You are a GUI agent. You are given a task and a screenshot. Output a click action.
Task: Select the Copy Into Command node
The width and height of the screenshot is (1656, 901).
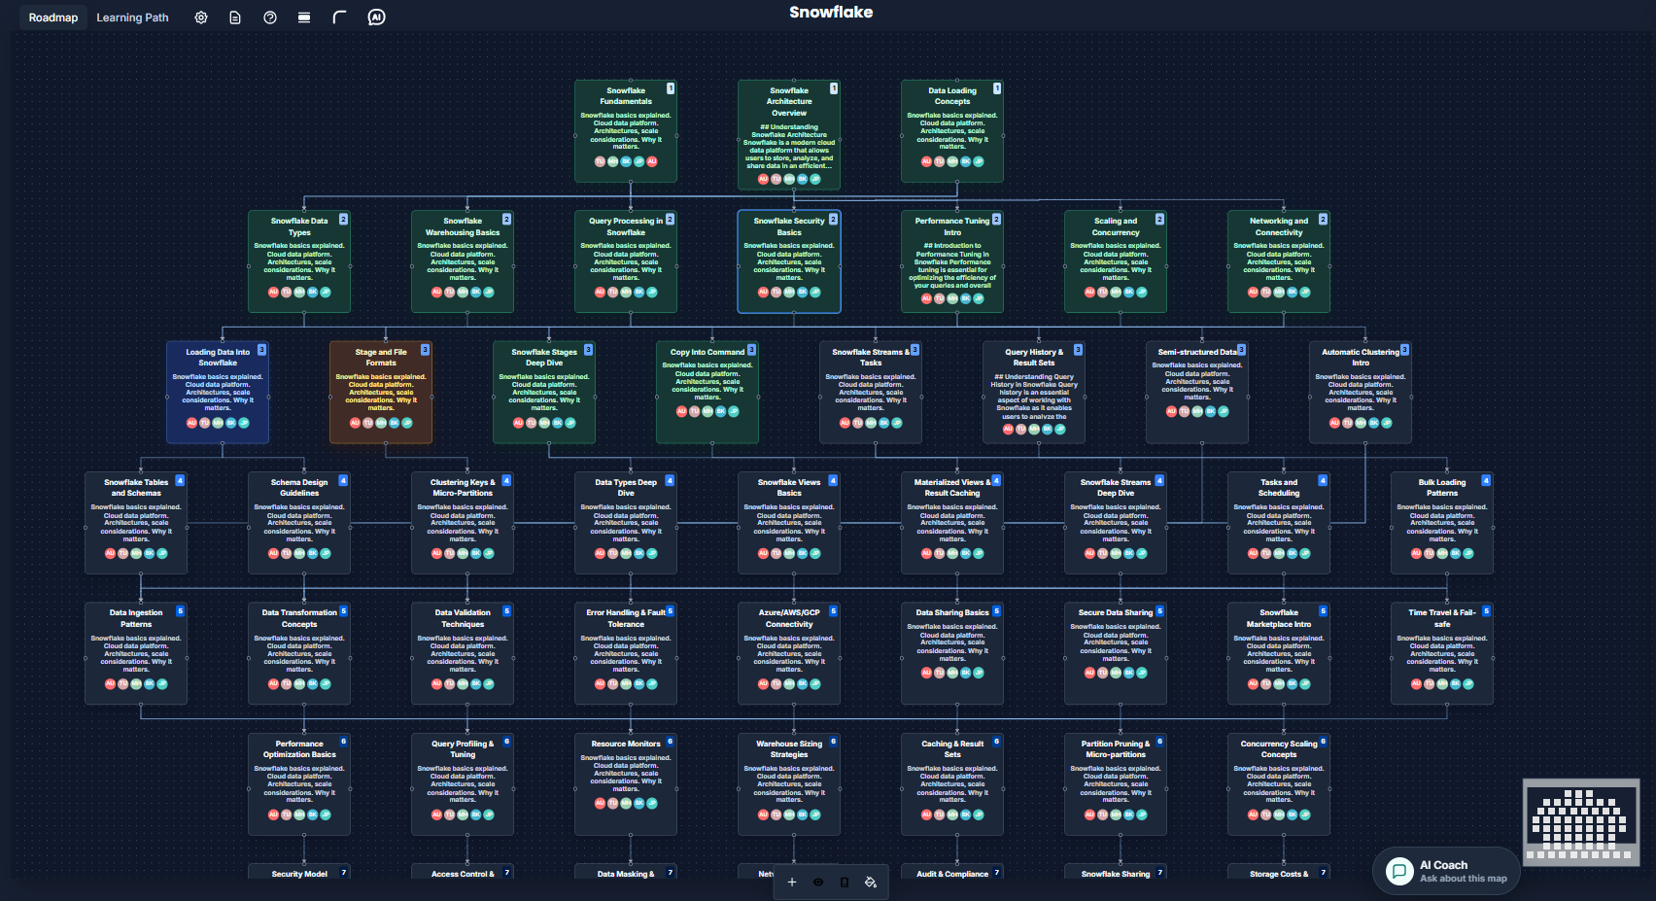click(707, 393)
